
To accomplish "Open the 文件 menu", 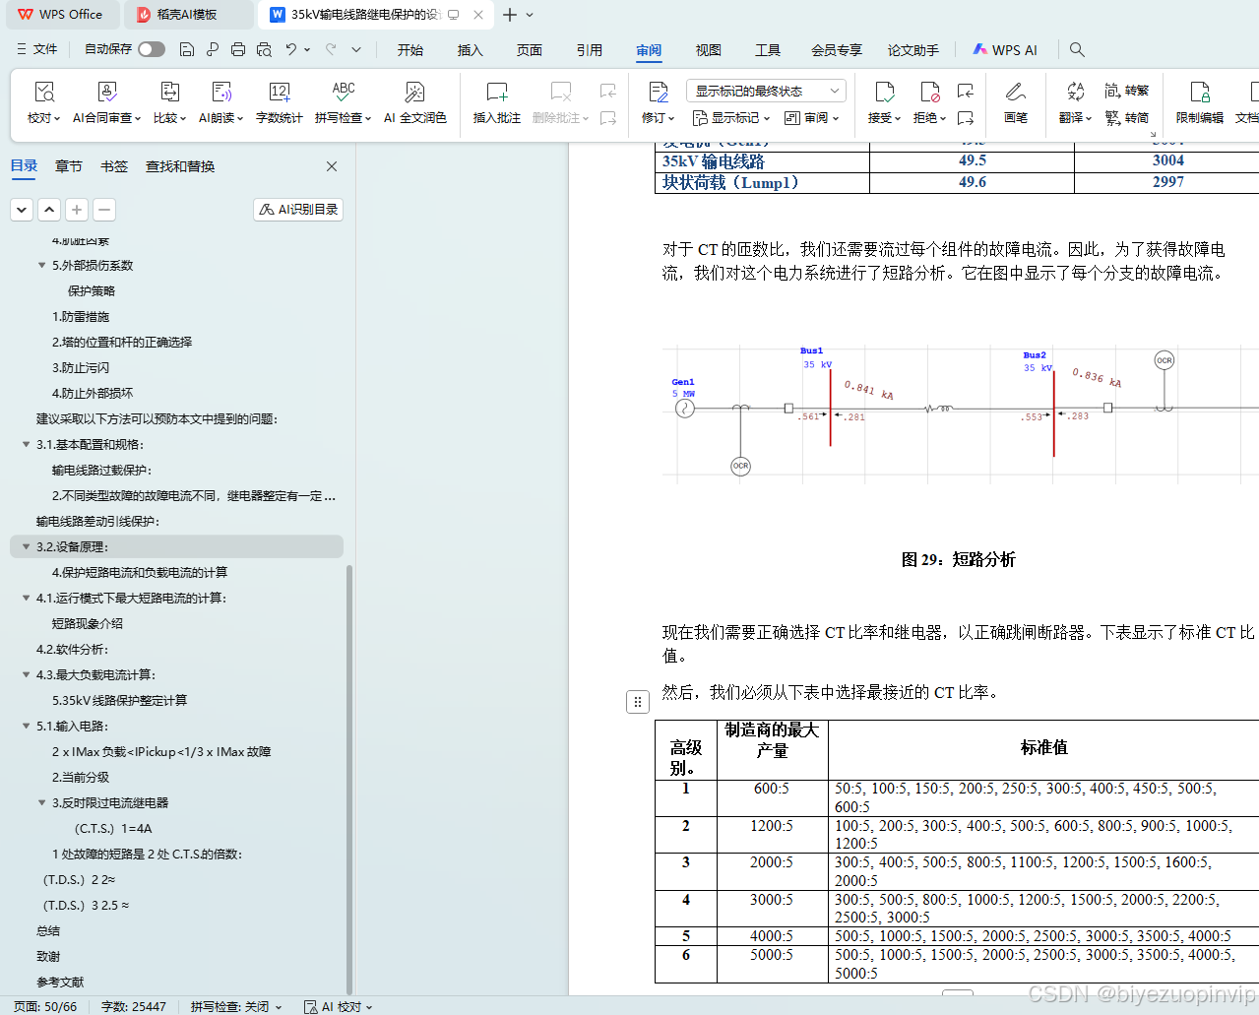I will click(37, 49).
